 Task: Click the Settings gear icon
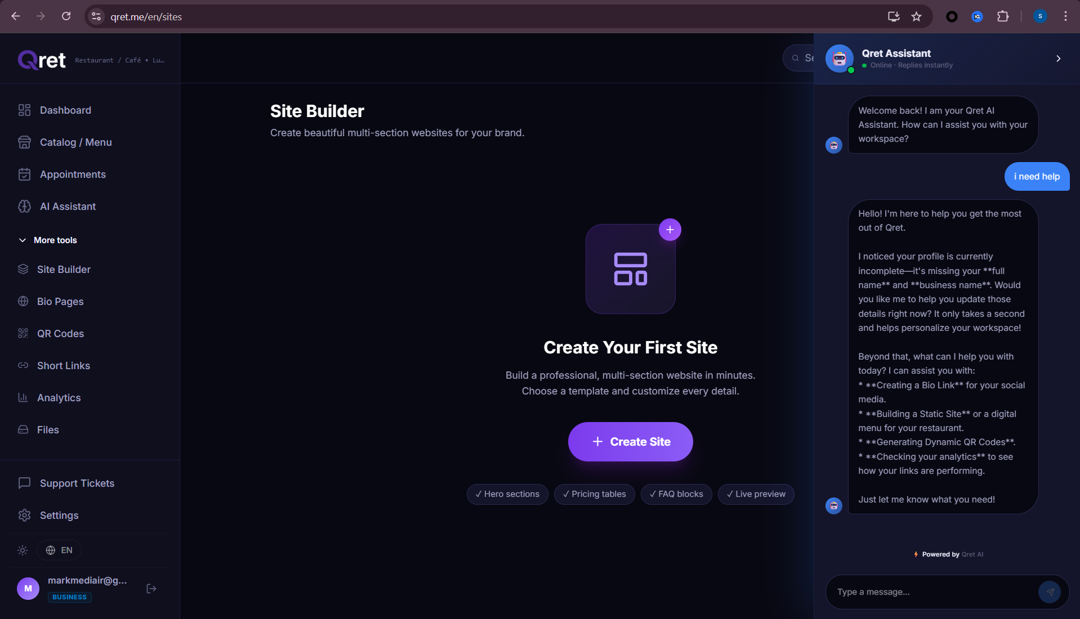[x=24, y=515]
